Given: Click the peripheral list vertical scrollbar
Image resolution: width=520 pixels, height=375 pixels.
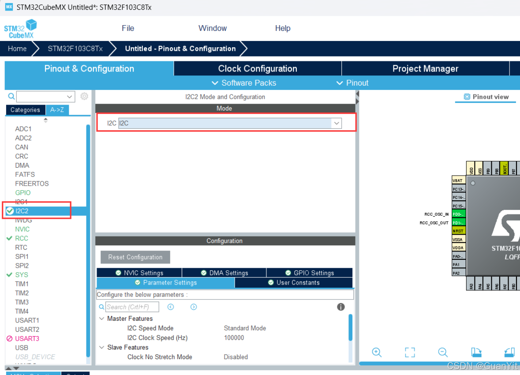Looking at the screenshot, I should pyautogui.click(x=88, y=240).
